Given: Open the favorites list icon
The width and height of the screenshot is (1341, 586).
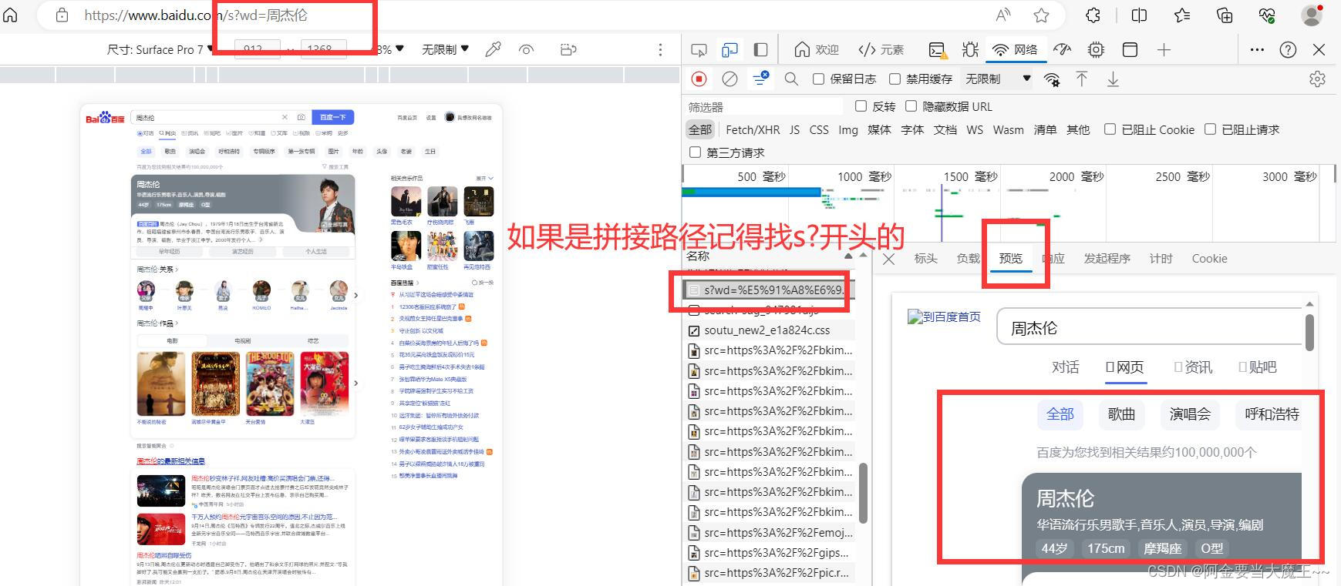Looking at the screenshot, I should (1182, 15).
